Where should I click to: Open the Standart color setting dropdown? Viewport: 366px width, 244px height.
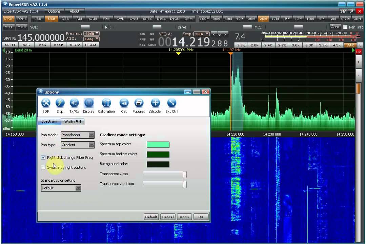[x=61, y=188]
